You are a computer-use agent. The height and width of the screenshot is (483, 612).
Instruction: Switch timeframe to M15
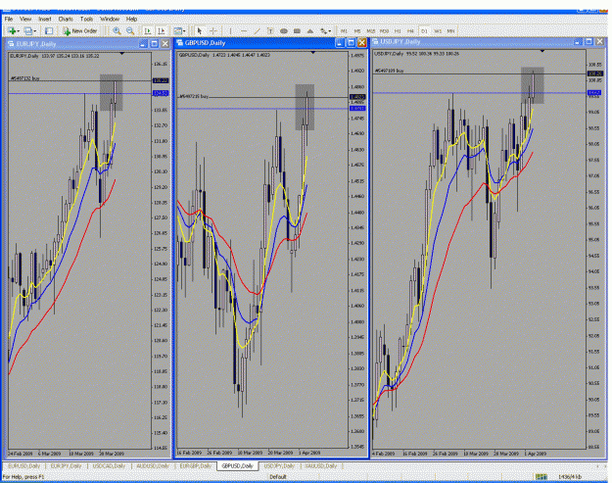pos(371,30)
